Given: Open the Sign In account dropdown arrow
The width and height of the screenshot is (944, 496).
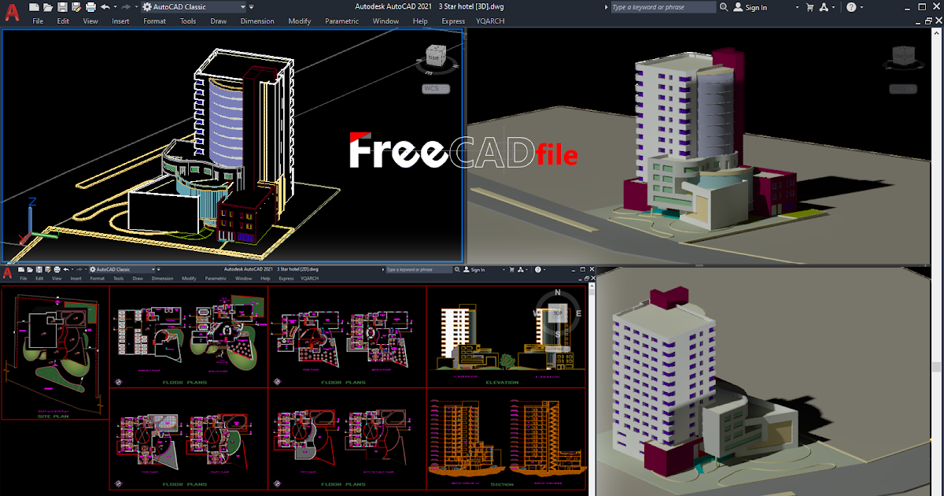Looking at the screenshot, I should pos(797,6).
